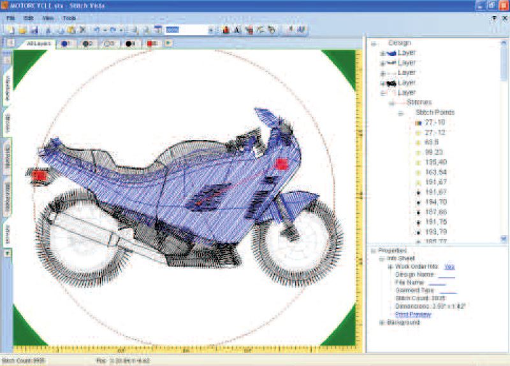Open the File menu
The height and width of the screenshot is (366, 510).
coord(10,18)
